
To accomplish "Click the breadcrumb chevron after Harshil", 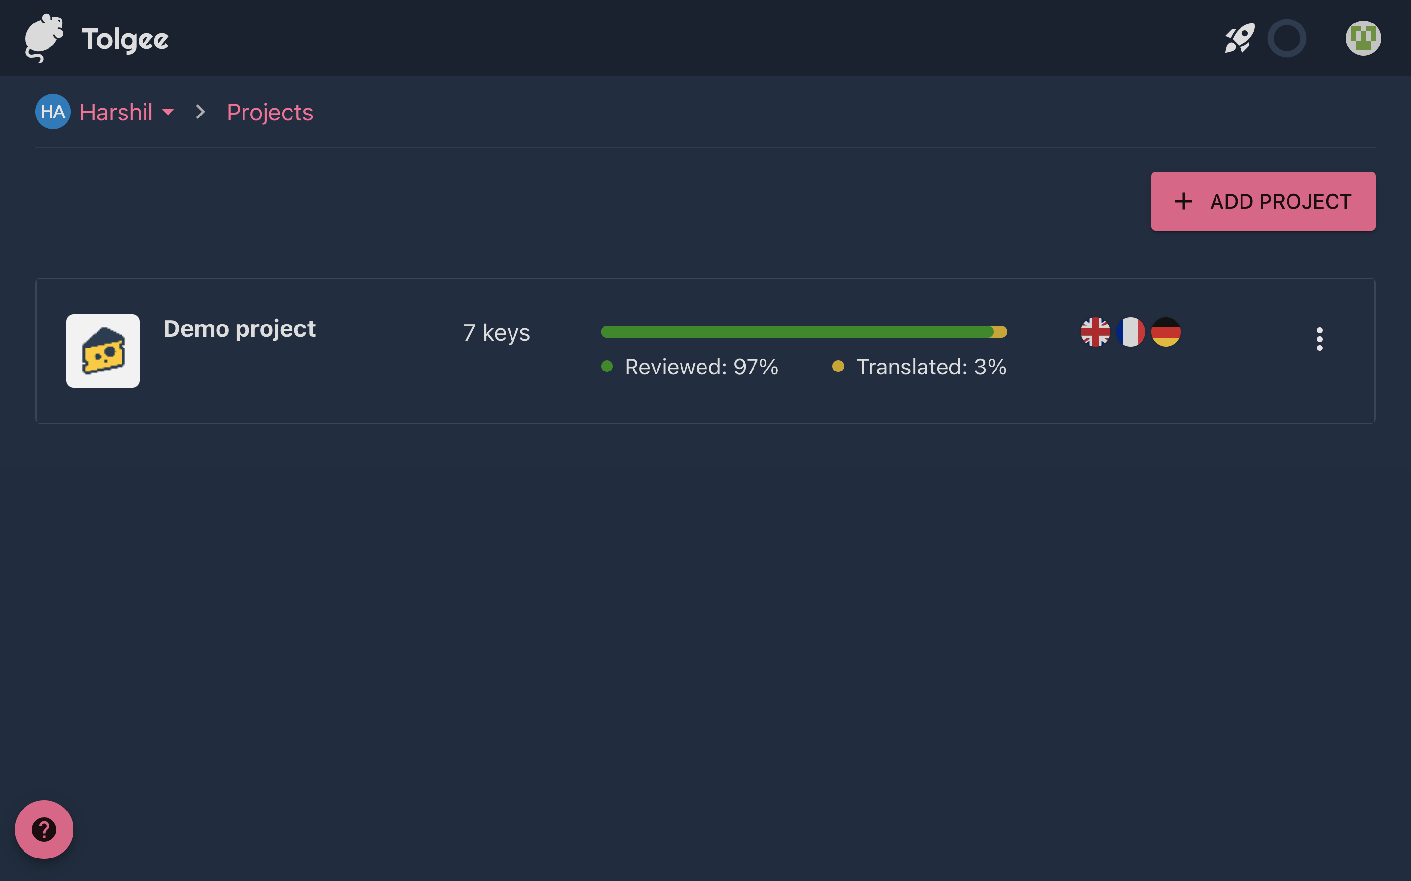I will pyautogui.click(x=200, y=112).
